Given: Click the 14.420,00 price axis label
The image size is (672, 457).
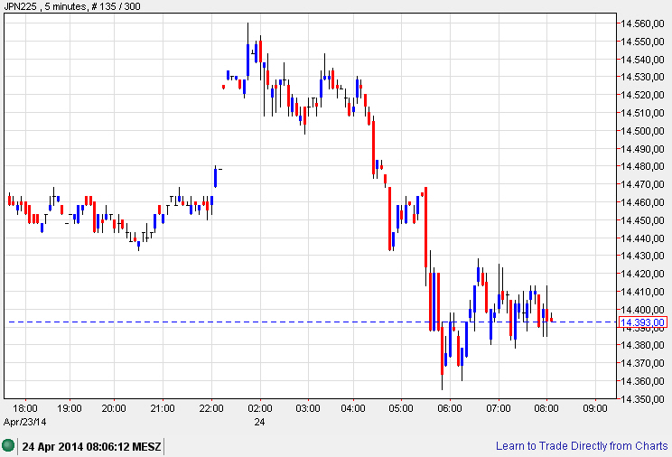Looking at the screenshot, I should tap(642, 274).
